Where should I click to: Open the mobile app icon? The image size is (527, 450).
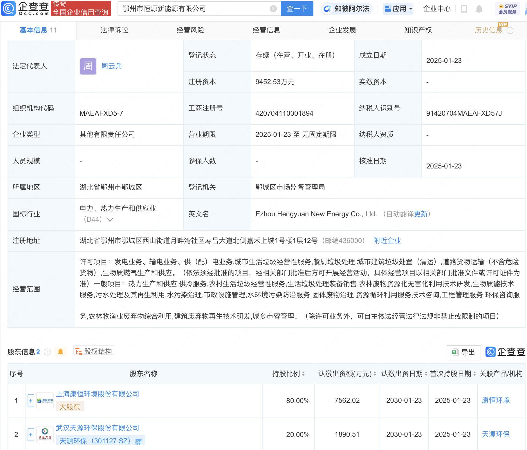[x=464, y=9]
